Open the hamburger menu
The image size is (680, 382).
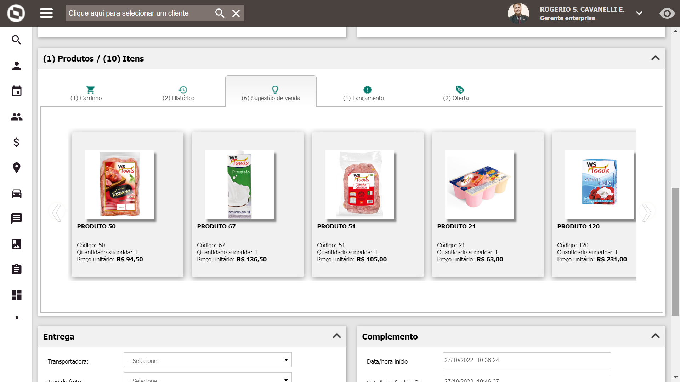click(46, 13)
